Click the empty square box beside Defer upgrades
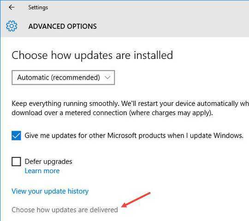Screen dimensions: 249x221 point(16,162)
